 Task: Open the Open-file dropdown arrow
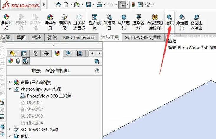(x=82, y=5)
